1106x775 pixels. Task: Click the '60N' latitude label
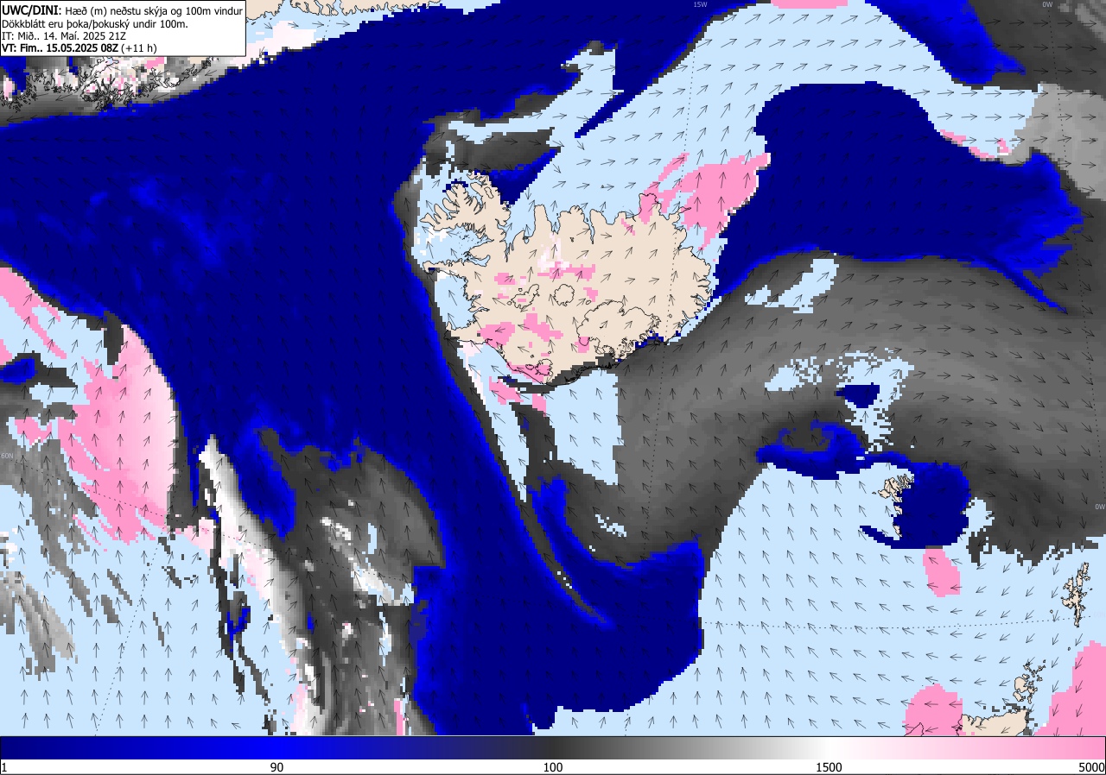pos(7,456)
